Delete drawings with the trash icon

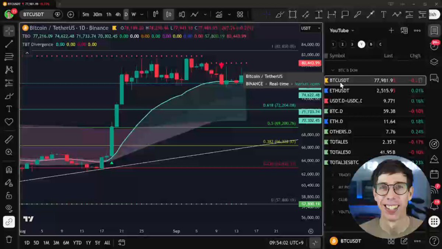point(9,239)
